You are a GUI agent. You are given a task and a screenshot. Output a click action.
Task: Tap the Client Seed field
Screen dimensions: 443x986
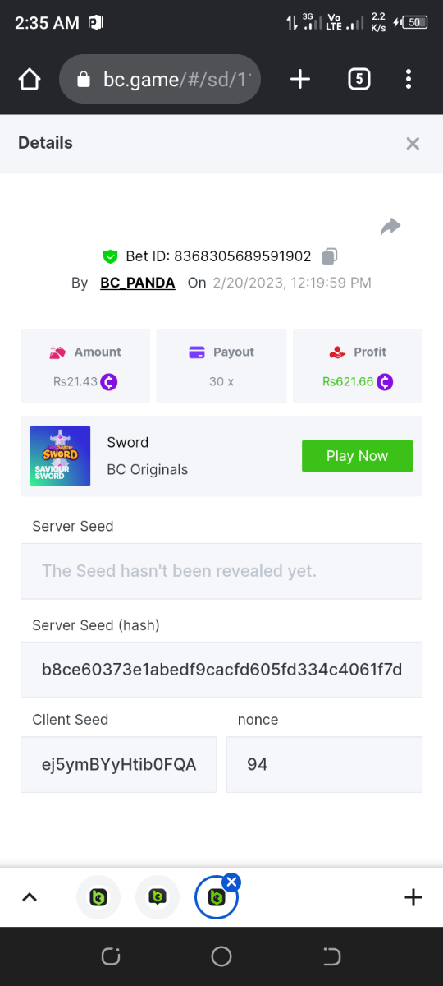(119, 764)
